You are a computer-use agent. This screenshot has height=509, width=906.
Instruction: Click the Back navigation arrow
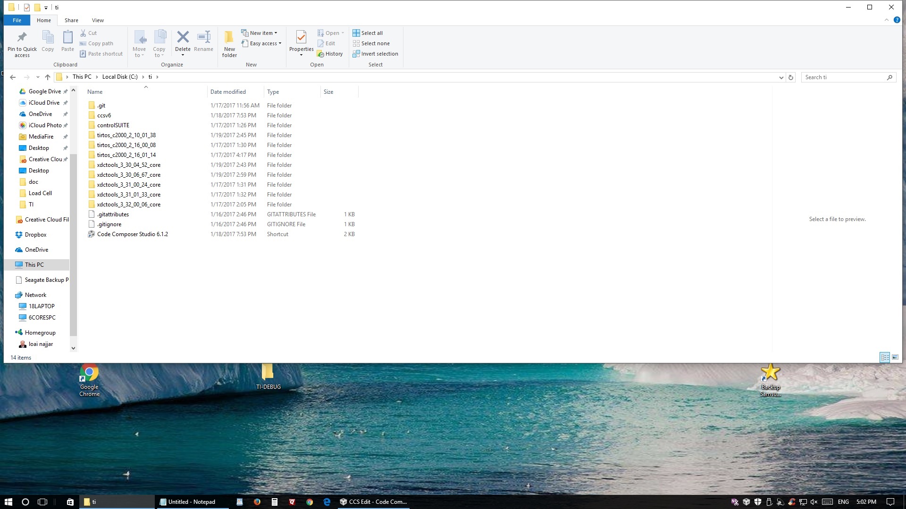coord(13,77)
